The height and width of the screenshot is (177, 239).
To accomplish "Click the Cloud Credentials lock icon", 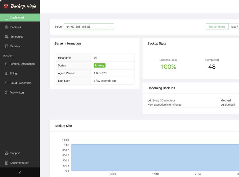I will 6,83.
